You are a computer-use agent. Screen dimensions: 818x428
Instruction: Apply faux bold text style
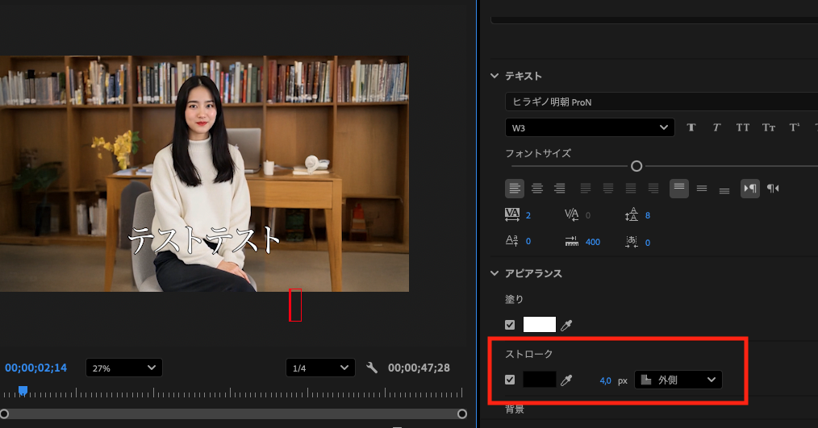(691, 127)
